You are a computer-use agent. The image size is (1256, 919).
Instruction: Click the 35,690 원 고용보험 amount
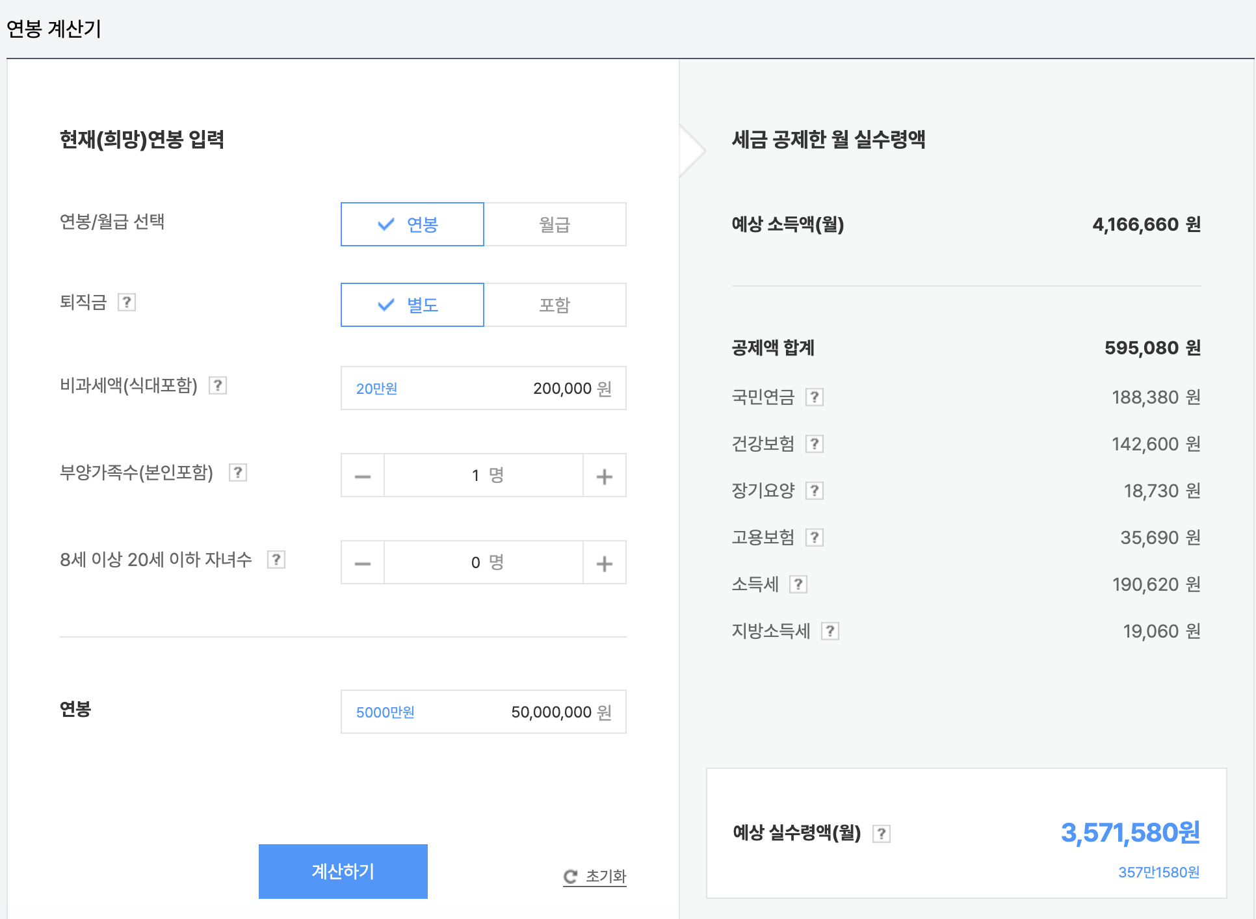1160,537
